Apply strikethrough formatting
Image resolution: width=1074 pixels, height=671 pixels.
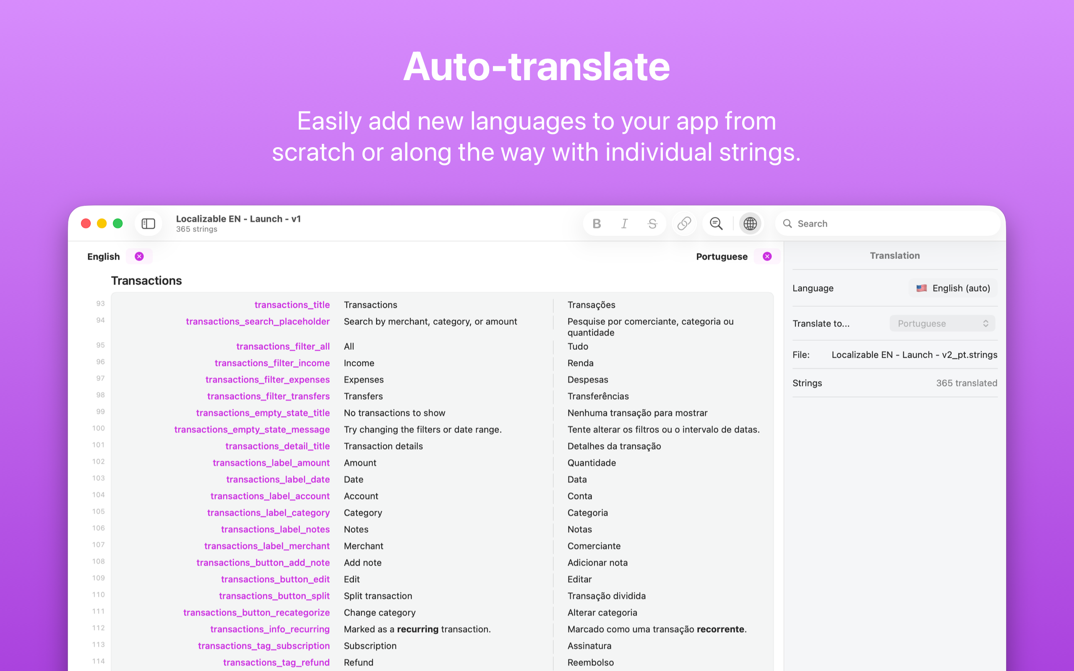click(652, 224)
